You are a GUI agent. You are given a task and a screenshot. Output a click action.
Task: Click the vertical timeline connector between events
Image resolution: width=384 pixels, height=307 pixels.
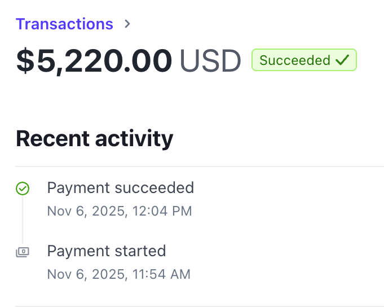point(23,220)
